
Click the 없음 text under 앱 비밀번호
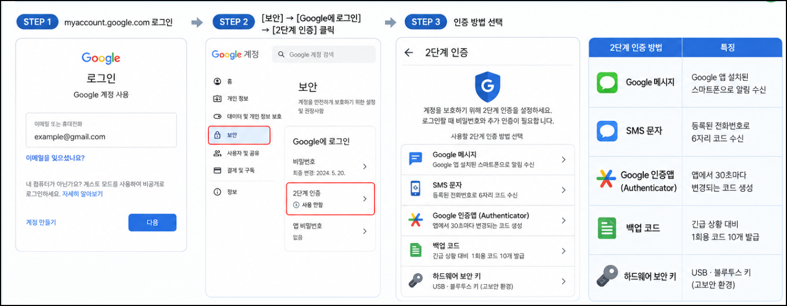tap(298, 238)
